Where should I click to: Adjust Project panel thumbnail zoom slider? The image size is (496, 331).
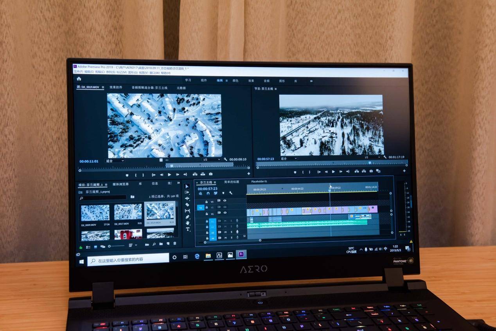tap(117, 246)
